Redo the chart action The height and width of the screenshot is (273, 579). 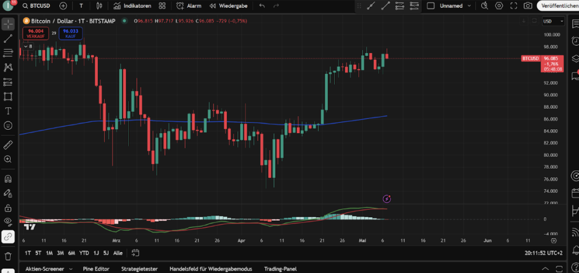[276, 6]
